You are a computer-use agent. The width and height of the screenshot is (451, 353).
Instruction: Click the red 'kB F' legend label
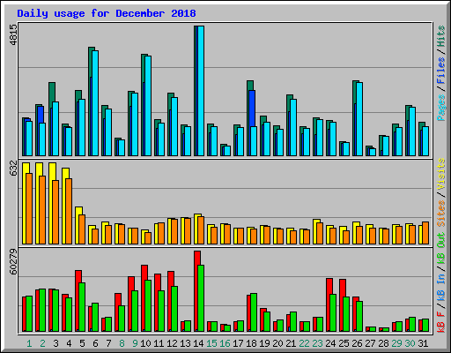[441, 322]
